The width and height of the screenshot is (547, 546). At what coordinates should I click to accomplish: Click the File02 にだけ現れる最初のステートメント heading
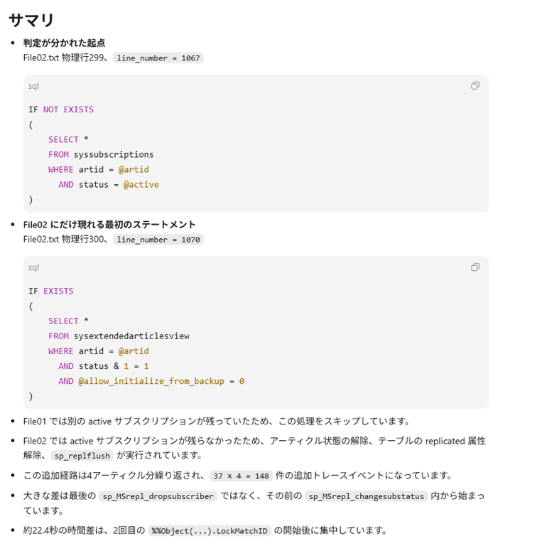point(109,225)
